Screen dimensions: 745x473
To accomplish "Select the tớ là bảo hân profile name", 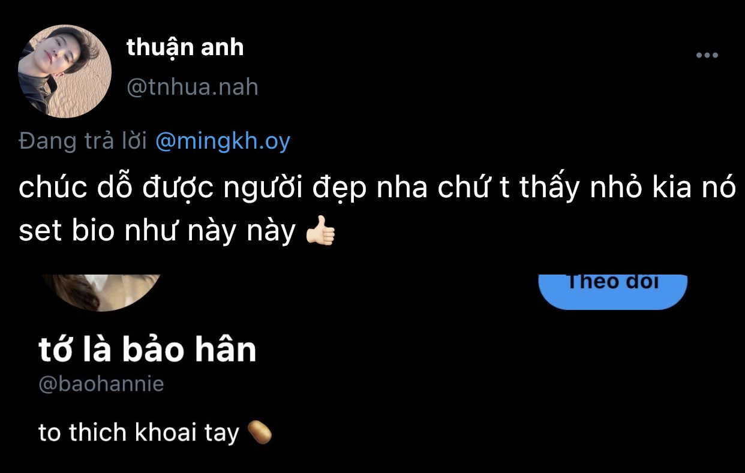I will 148,350.
